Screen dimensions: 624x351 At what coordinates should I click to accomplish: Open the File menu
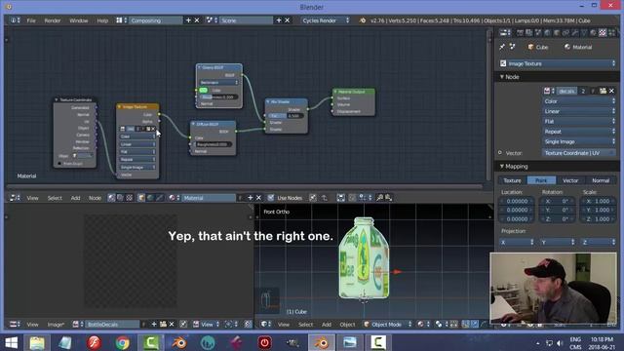[x=31, y=20]
